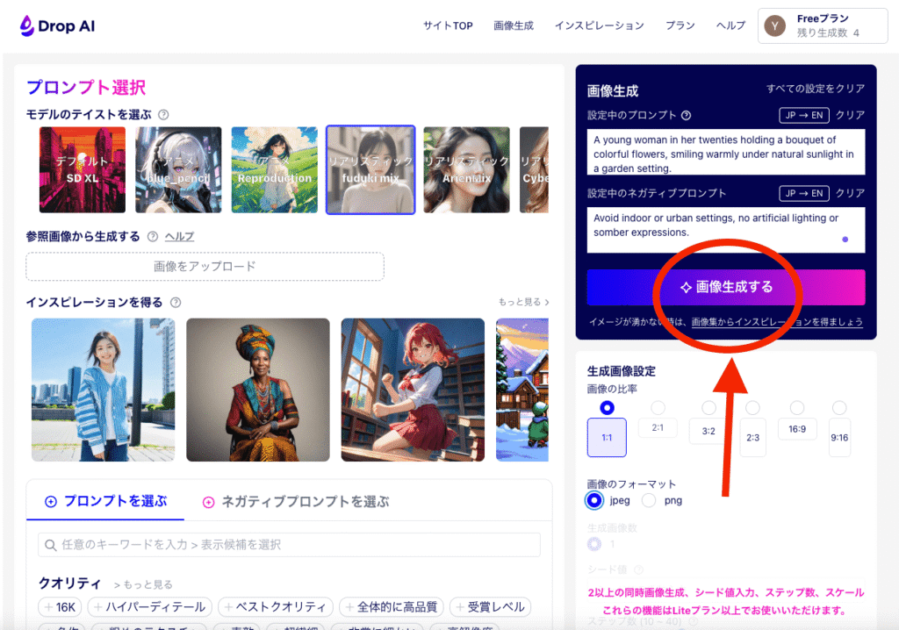Select the 9:16 aspect ratio radio
Image resolution: width=899 pixels, height=630 pixels.
(x=839, y=408)
